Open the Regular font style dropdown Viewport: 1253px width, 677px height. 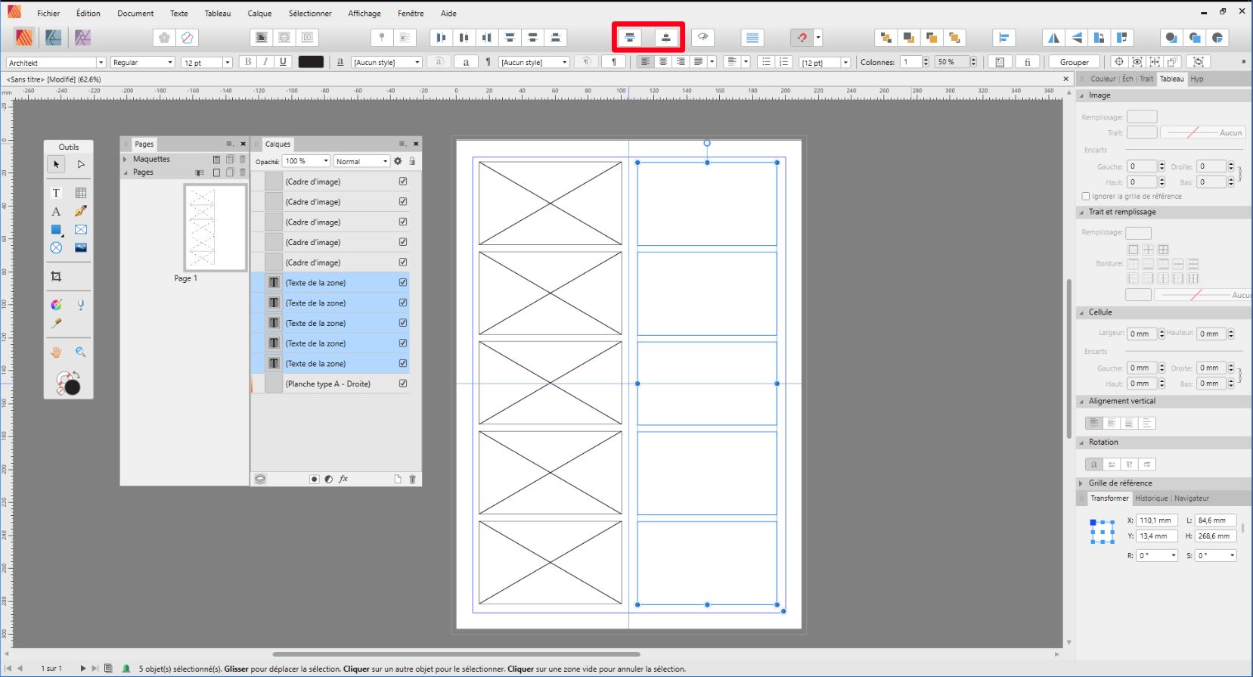(x=170, y=63)
